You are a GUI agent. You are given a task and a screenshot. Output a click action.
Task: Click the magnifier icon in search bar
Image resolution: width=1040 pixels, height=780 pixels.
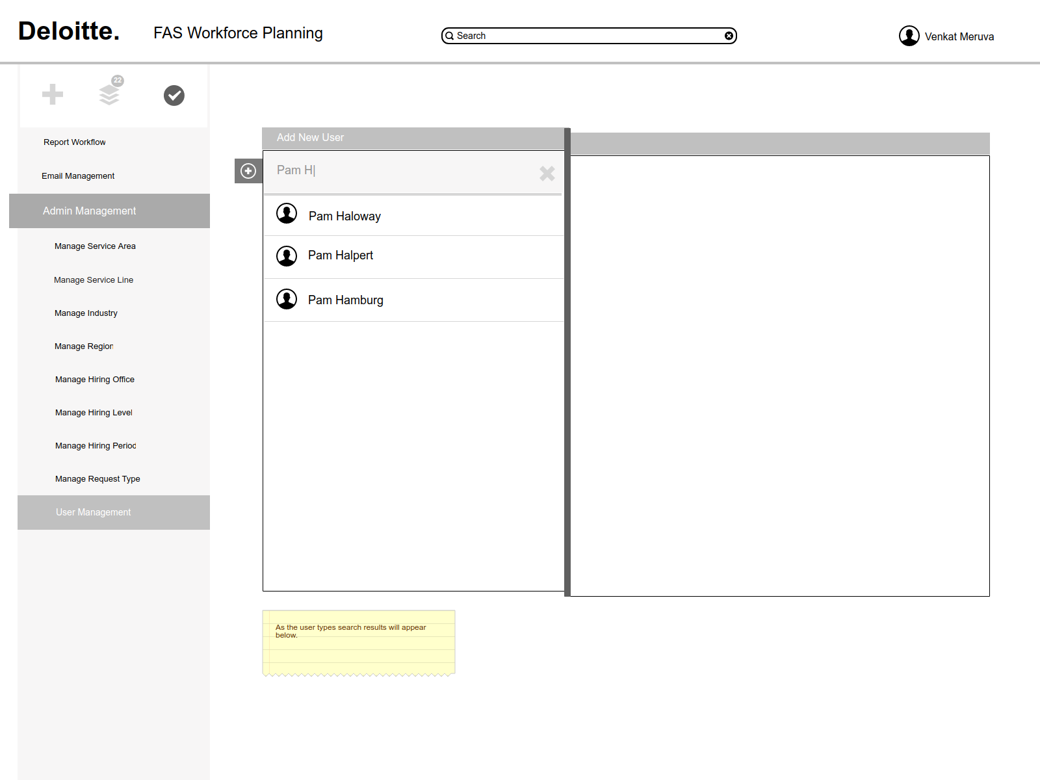449,36
